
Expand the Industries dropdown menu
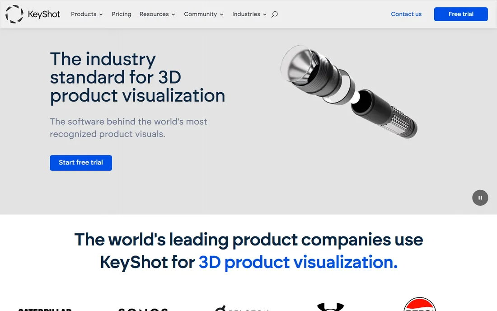tap(249, 14)
